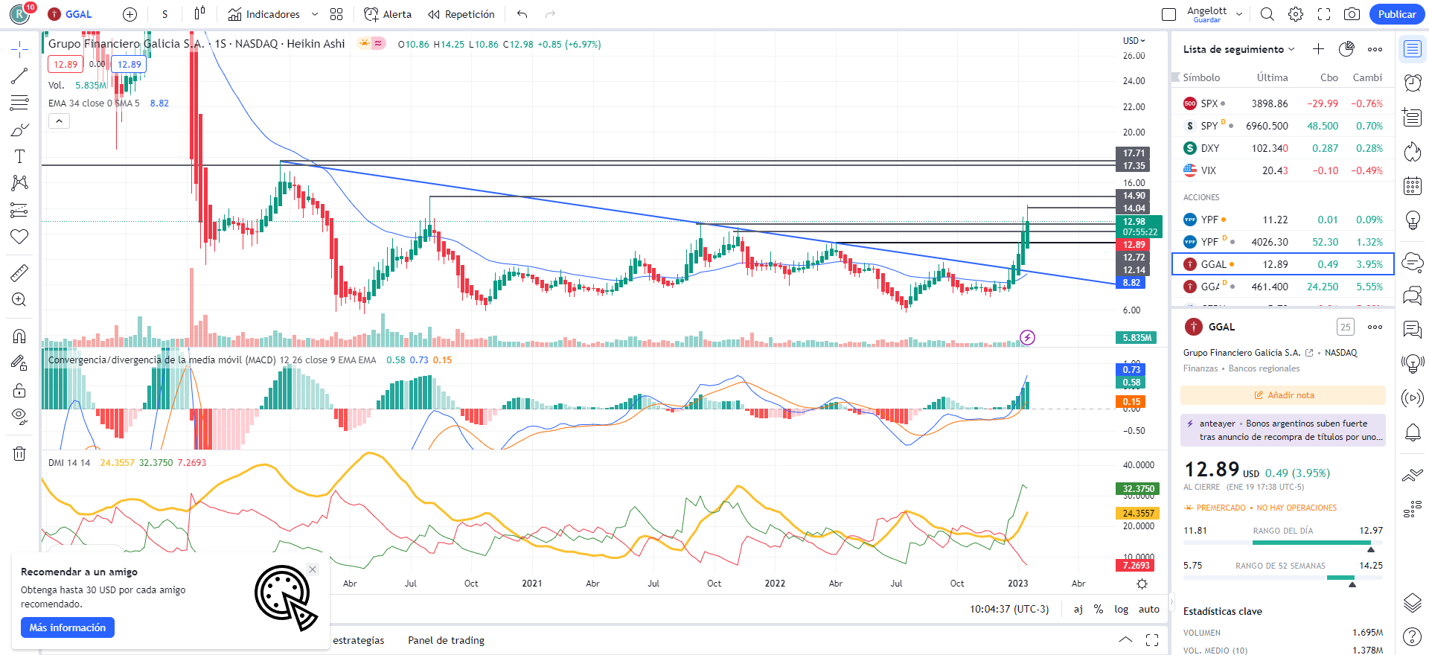
Task: Expand the Indicadores dropdown arrow
Action: coord(315,14)
